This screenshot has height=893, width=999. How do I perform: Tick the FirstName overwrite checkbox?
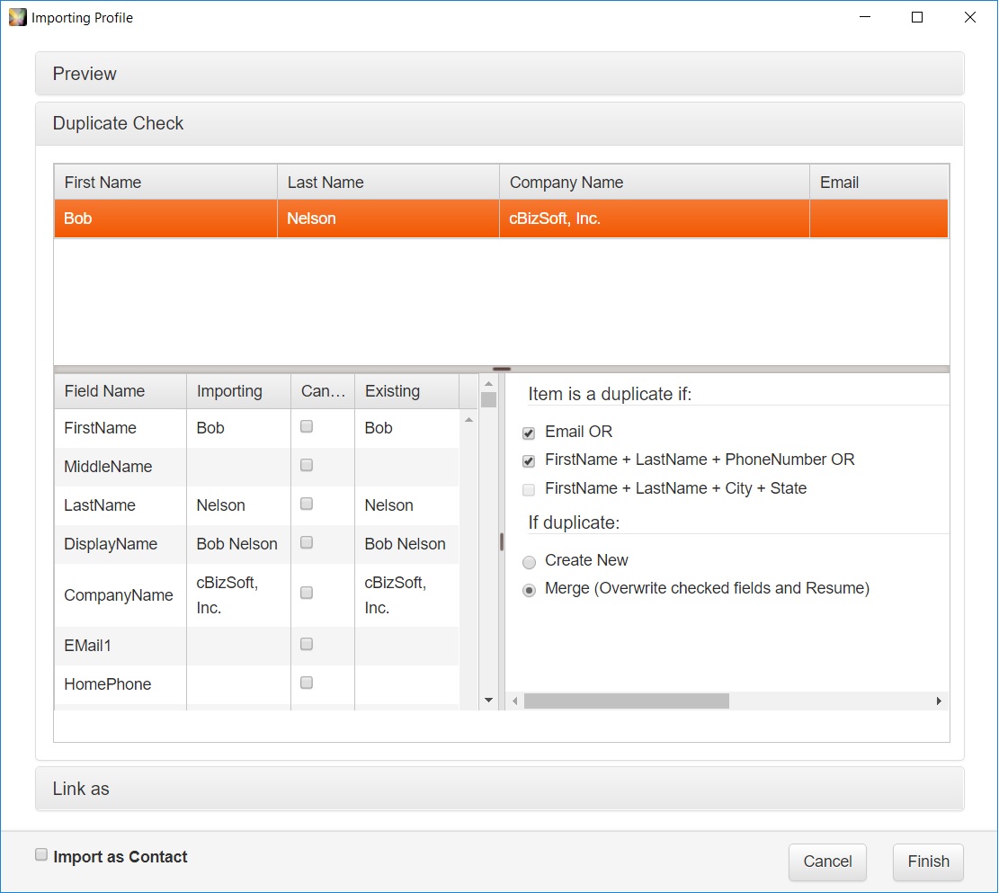click(307, 426)
